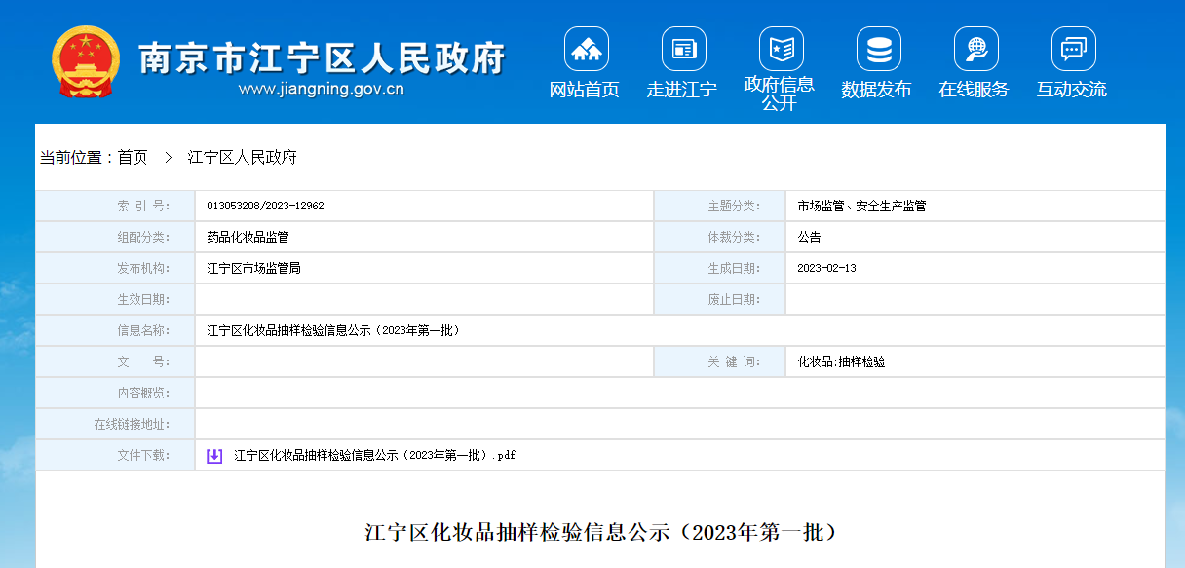Viewport: 1185px width, 568px height.
Task: Go to the 数据发布 menu text
Action: pos(877,90)
